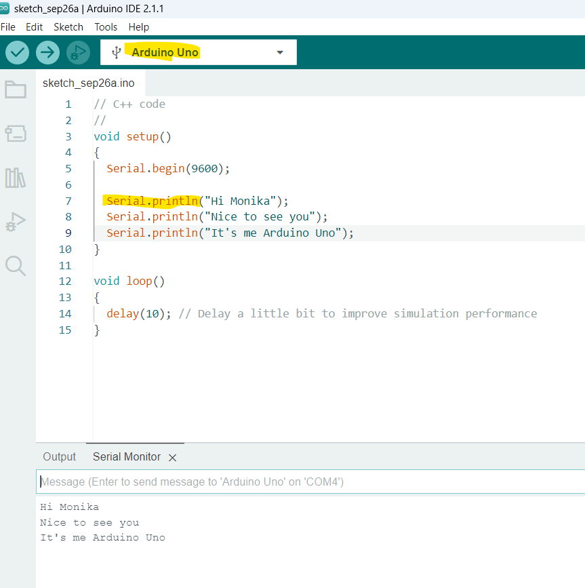
Task: Open the Boards Manager sidebar icon
Action: [x=16, y=134]
